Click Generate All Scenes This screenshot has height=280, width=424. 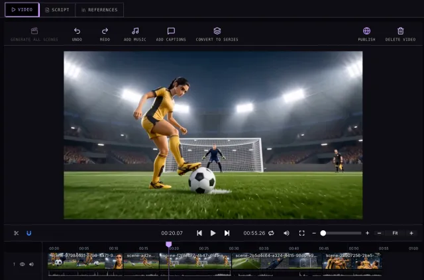tap(34, 34)
